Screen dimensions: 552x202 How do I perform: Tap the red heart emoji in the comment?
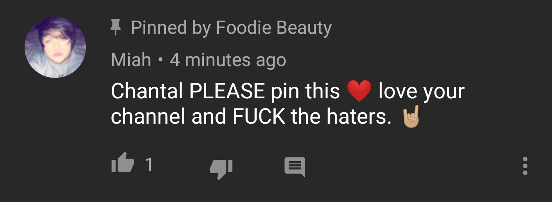(359, 91)
